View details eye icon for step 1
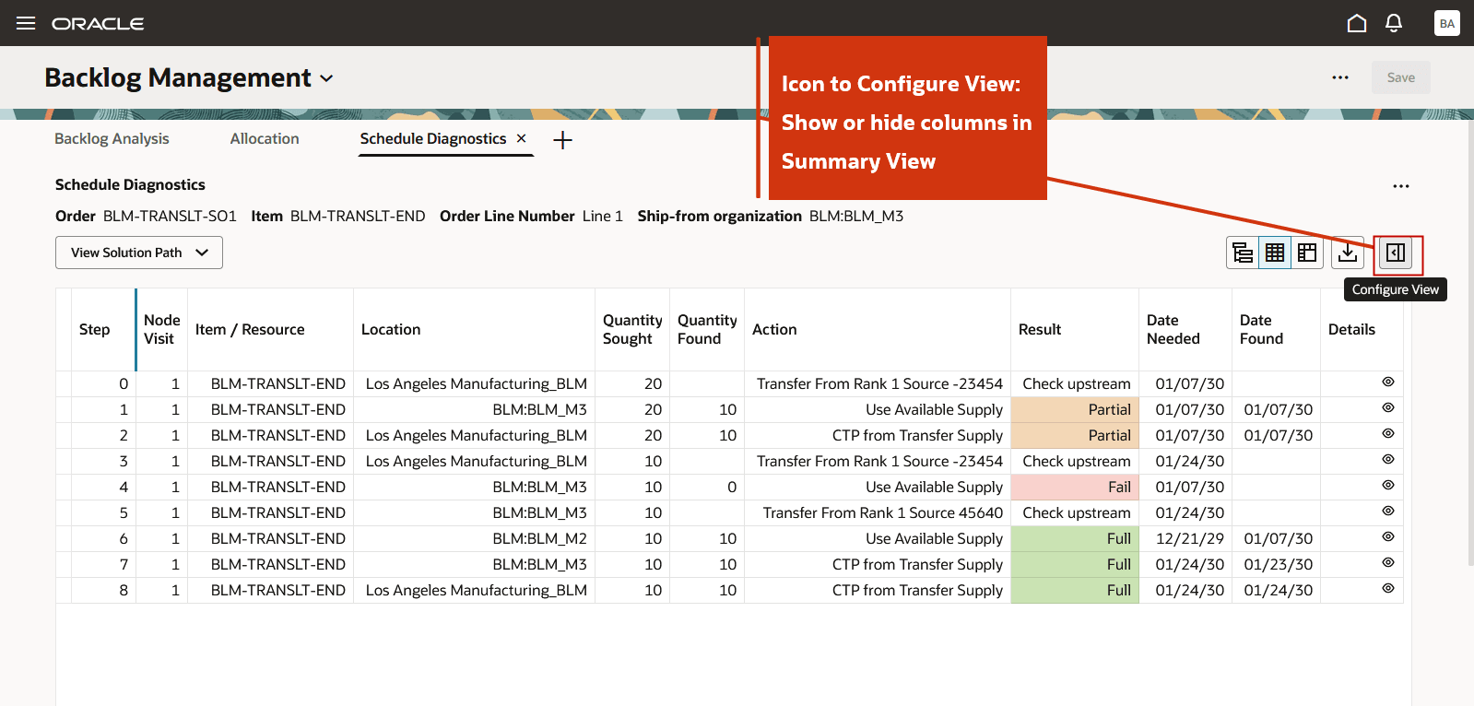The image size is (1474, 706). point(1388,407)
